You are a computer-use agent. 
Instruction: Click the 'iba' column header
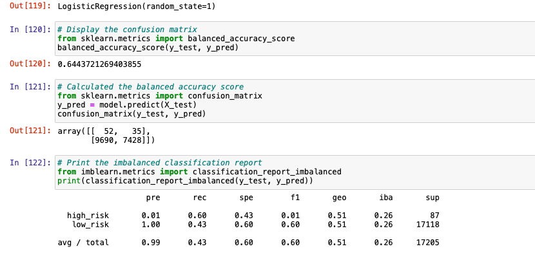click(386, 198)
